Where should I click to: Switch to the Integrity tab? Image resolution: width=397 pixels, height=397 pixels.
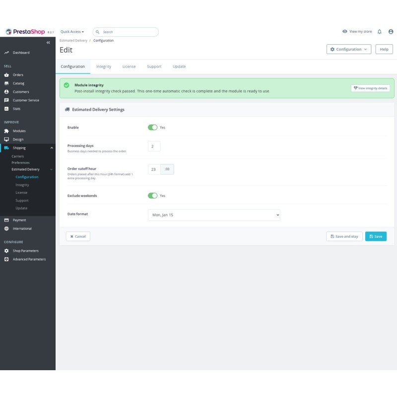pos(104,66)
